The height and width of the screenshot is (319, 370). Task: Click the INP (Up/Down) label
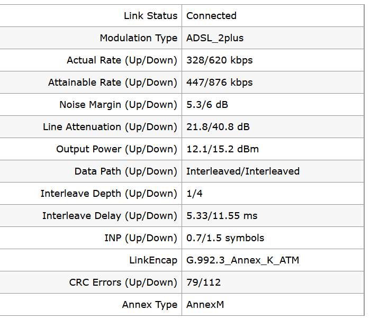(141, 238)
